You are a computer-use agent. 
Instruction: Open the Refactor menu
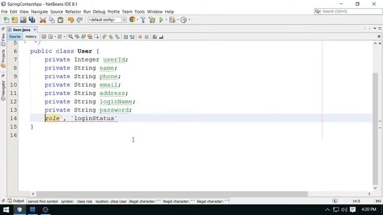pyautogui.click(x=73, y=12)
